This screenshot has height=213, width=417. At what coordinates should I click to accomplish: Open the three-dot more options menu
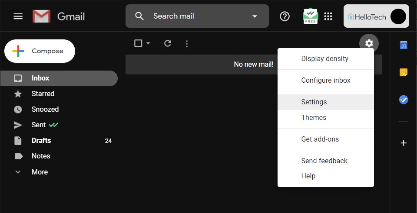click(x=187, y=43)
